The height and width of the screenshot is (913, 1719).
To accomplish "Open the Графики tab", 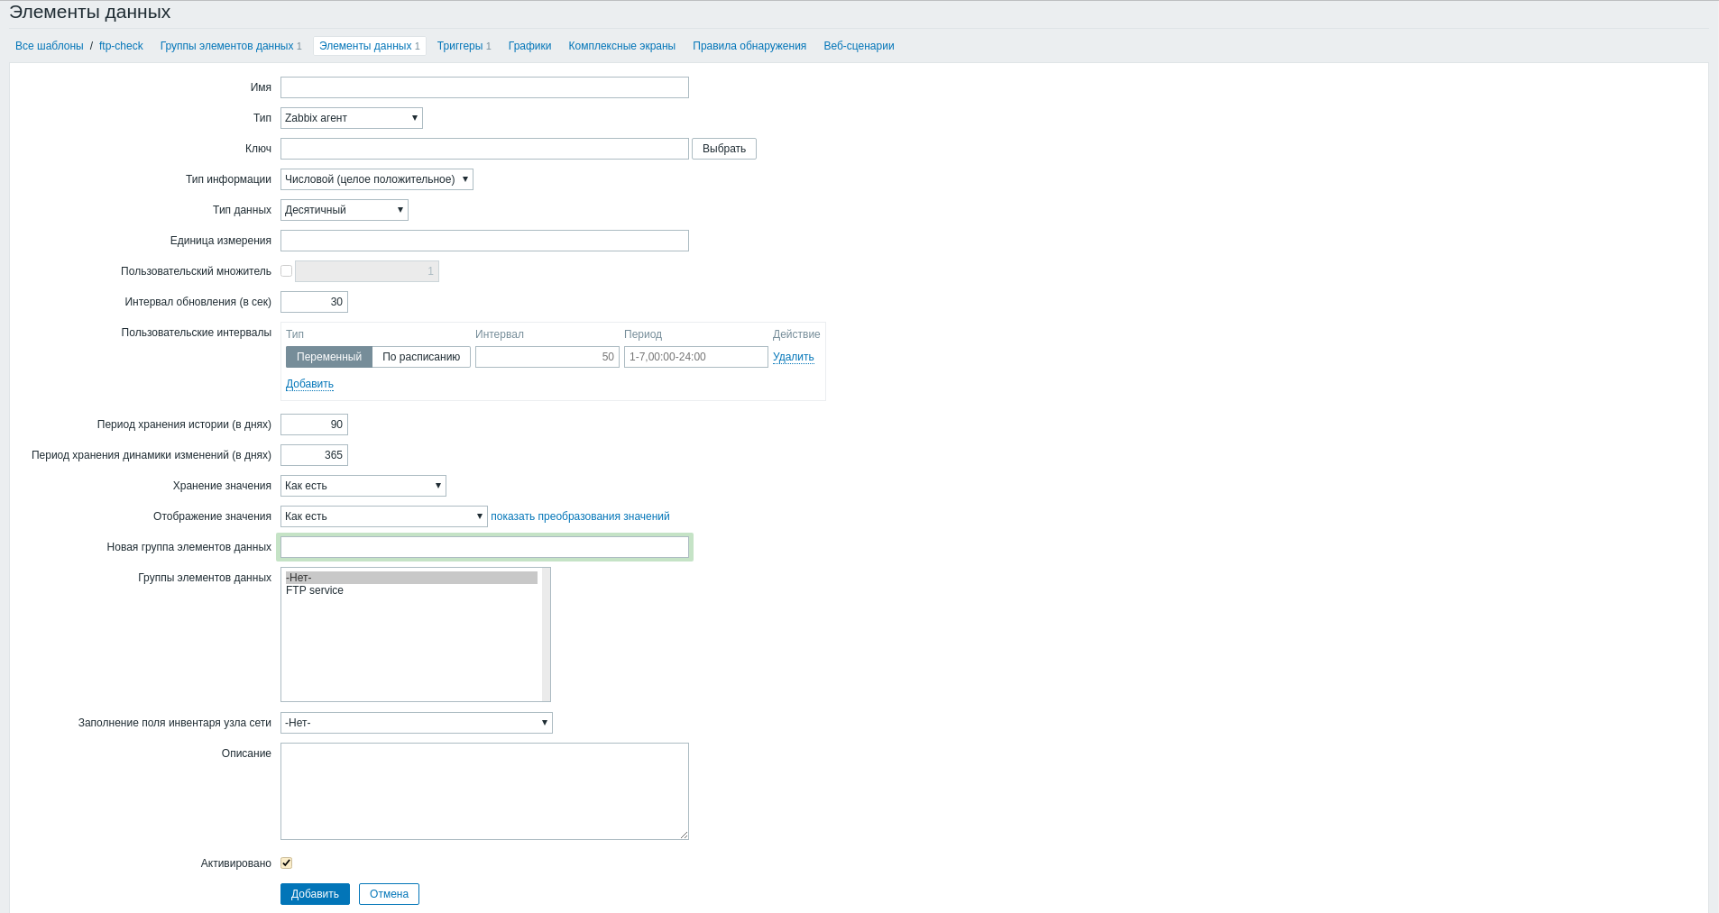I will [x=529, y=46].
